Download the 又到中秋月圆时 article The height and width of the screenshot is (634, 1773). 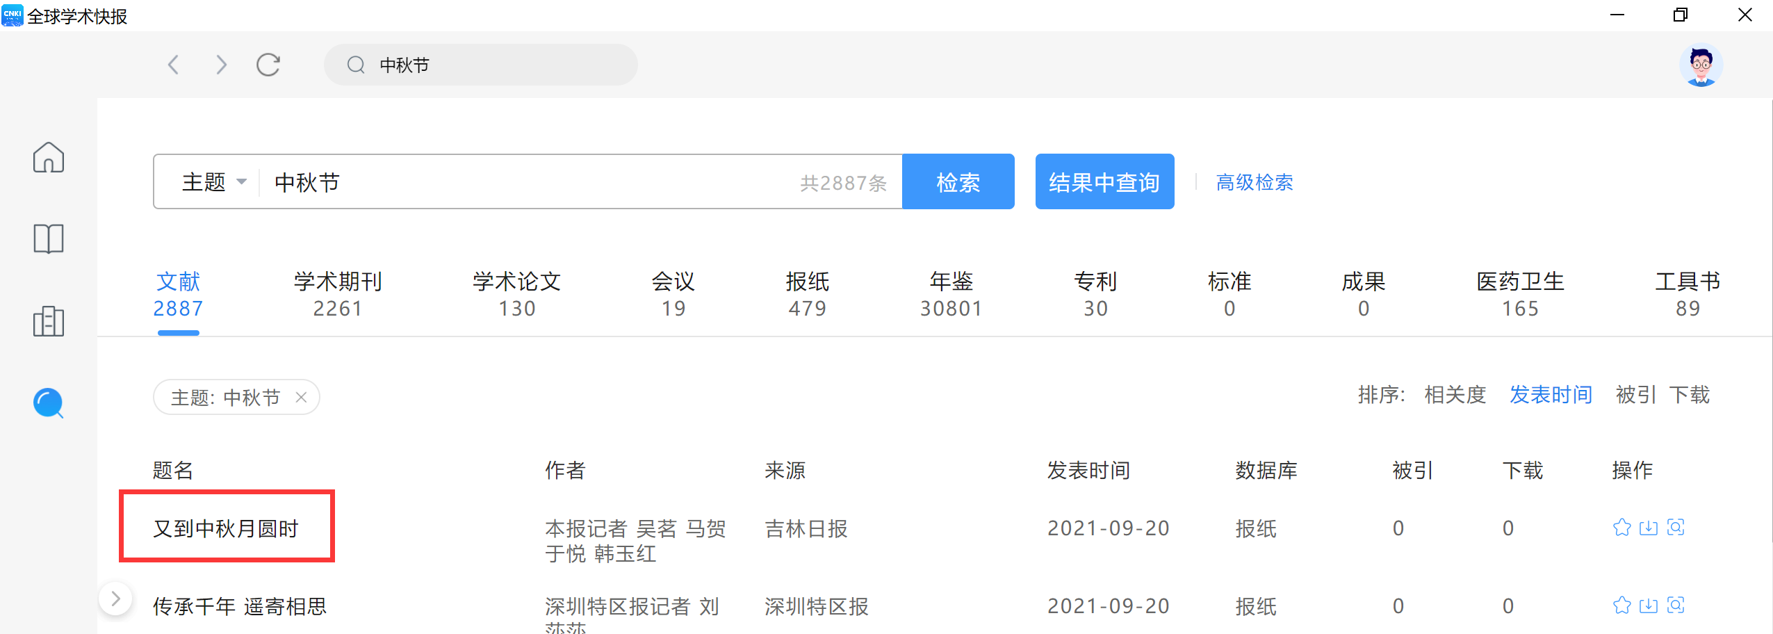click(1649, 528)
